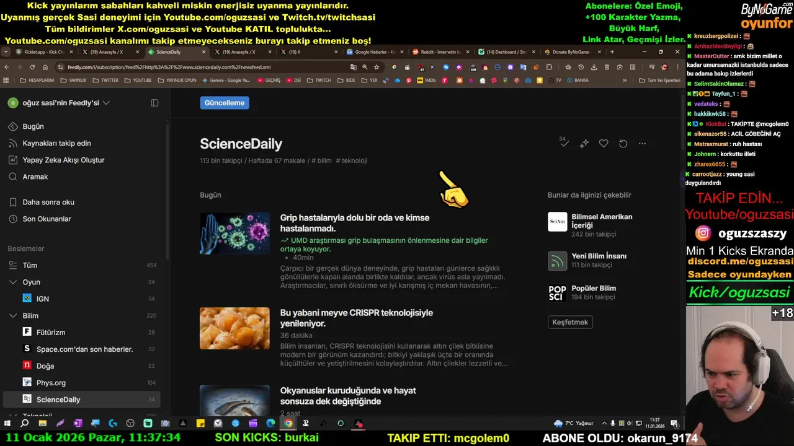This screenshot has height=446, width=794.
Task: Switch to Google Haberler browser tab
Action: (374, 52)
